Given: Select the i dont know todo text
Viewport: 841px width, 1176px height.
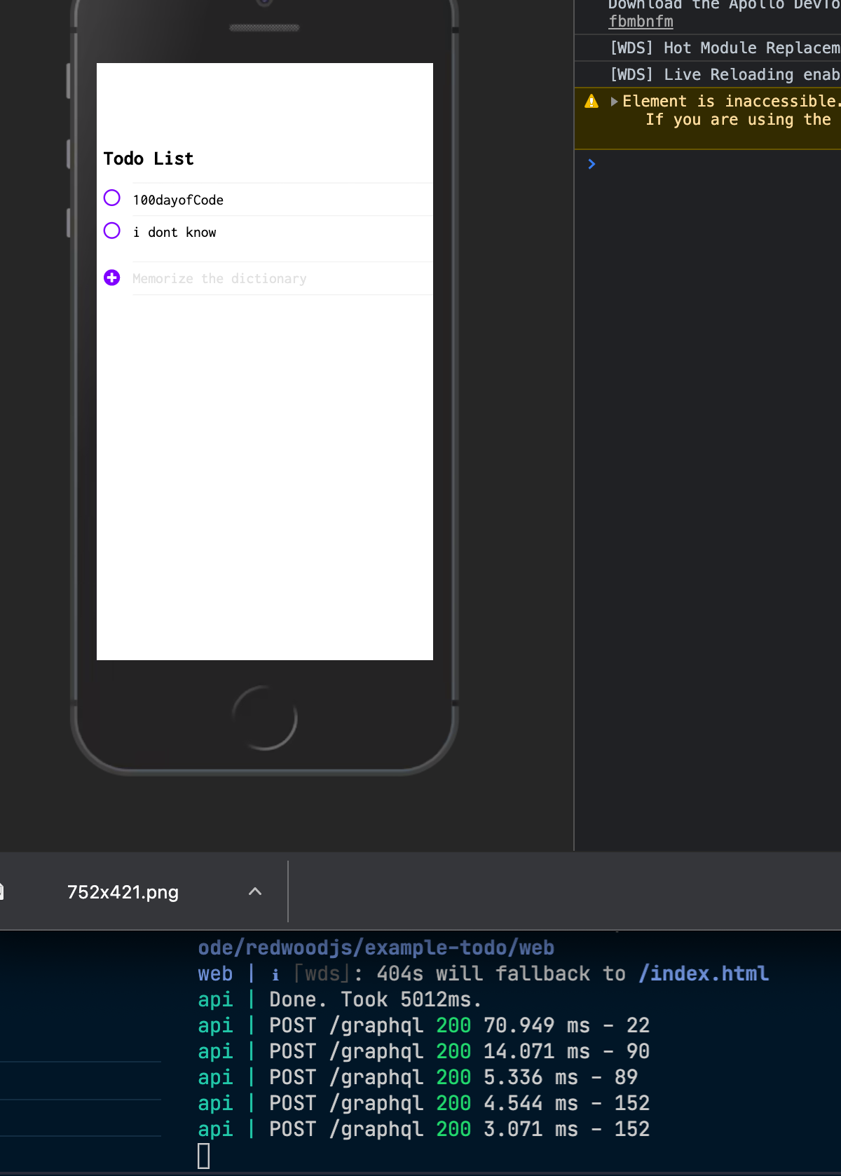Looking at the screenshot, I should [175, 232].
